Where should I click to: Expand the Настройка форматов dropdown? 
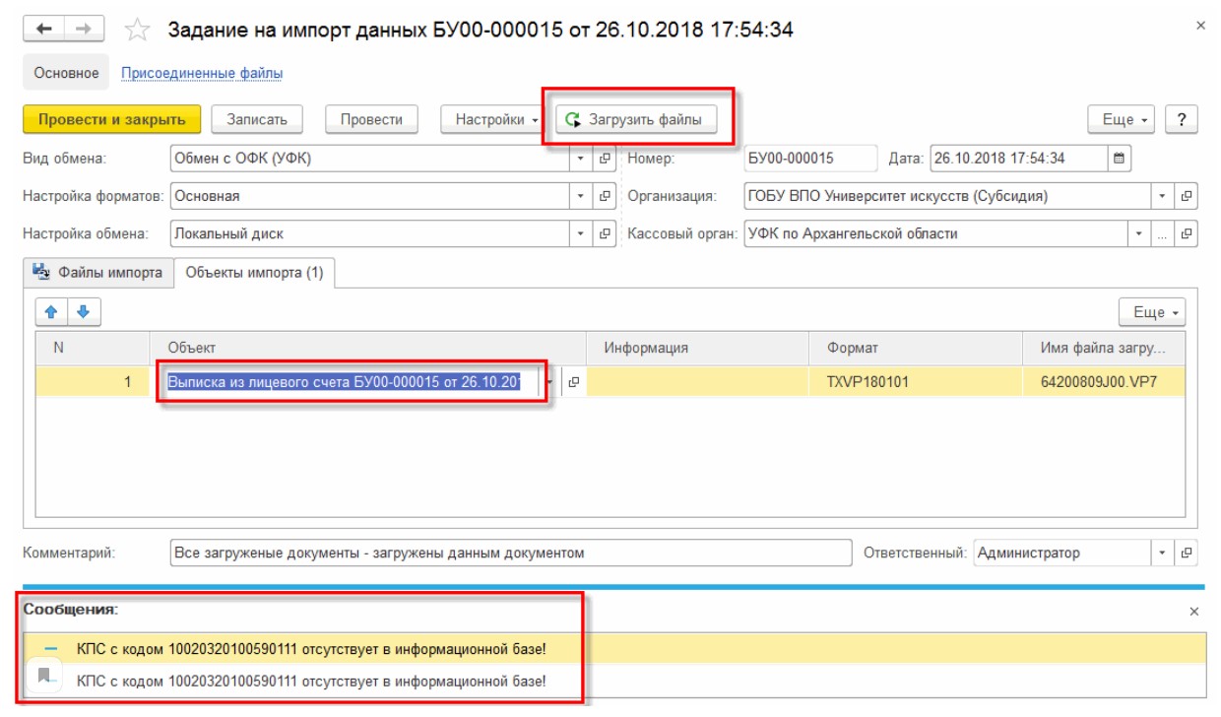pyautogui.click(x=581, y=196)
